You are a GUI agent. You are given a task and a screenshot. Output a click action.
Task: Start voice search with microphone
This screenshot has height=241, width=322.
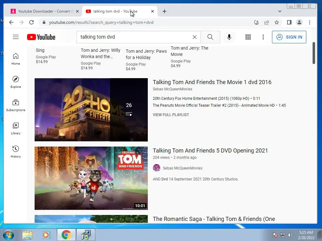pyautogui.click(x=229, y=37)
